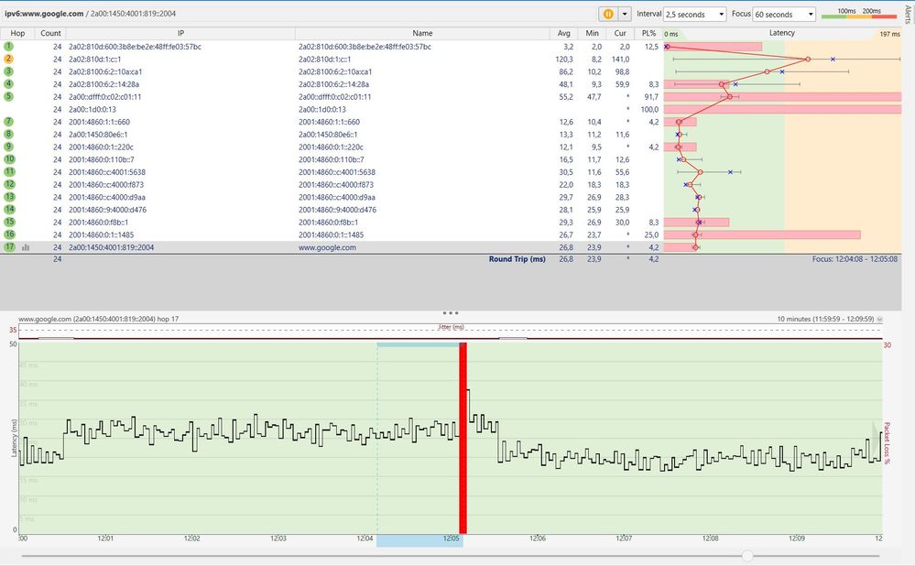Select IP 2001:4860::c:4001:5638 cell
Viewport: 915px width, 566px height.
pos(107,172)
